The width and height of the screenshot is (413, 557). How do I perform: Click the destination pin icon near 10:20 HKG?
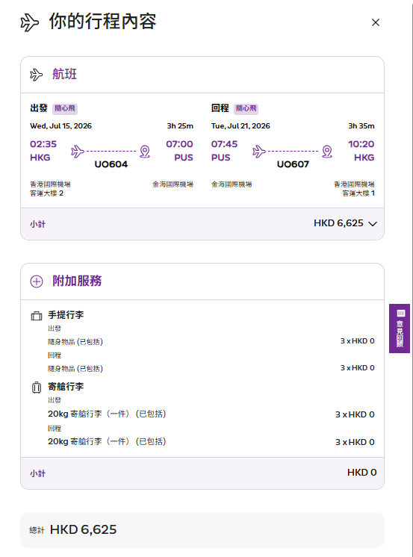tap(327, 152)
